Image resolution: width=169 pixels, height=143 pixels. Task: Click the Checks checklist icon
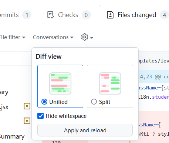51,15
